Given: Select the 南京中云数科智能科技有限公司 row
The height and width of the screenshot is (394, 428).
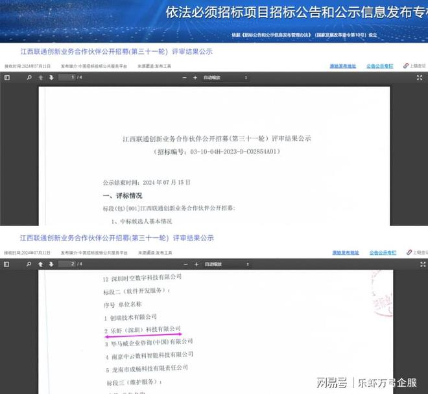Looking at the screenshot, I should [x=150, y=356].
